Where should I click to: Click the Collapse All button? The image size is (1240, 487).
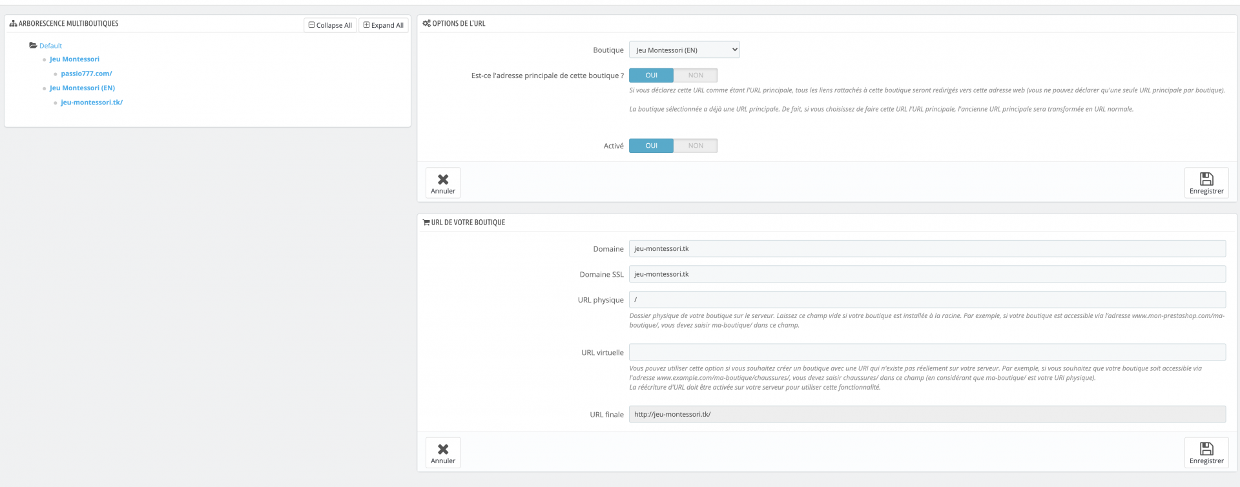(x=330, y=25)
